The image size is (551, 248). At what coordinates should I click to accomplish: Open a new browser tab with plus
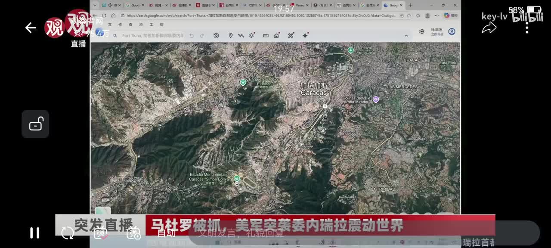point(410,5)
